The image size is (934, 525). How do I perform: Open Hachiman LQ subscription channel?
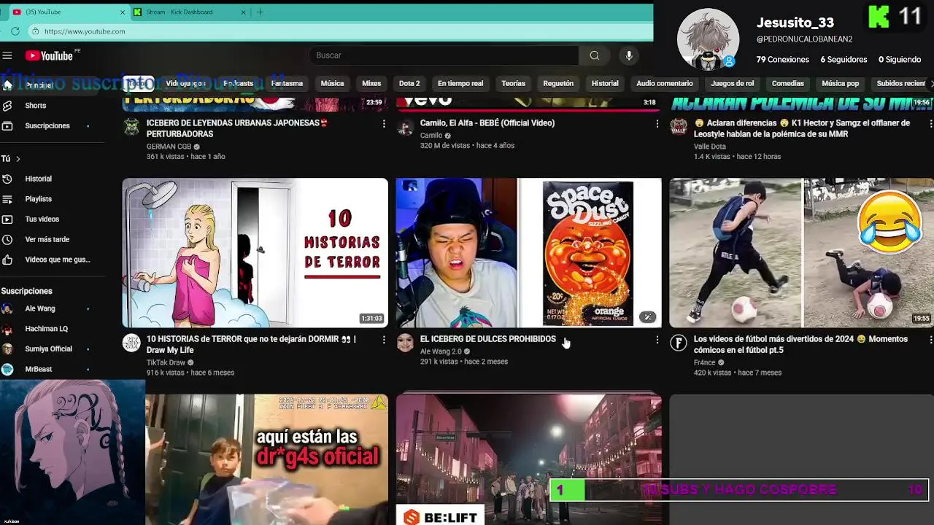click(x=46, y=329)
